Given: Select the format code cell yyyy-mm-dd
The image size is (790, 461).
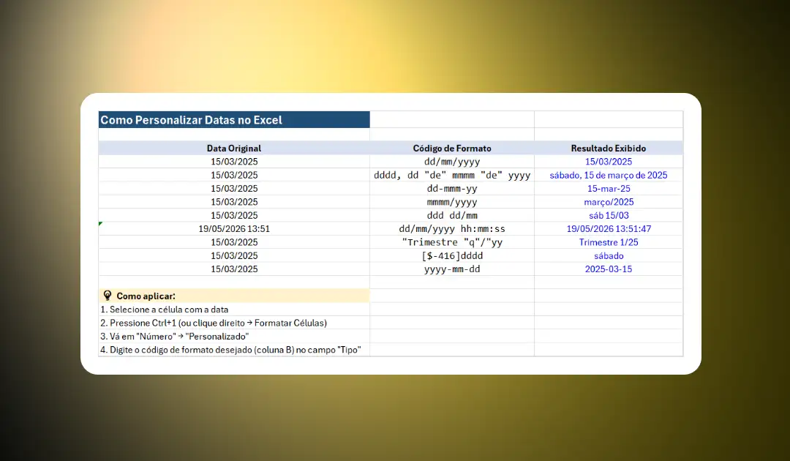Looking at the screenshot, I should [452, 269].
